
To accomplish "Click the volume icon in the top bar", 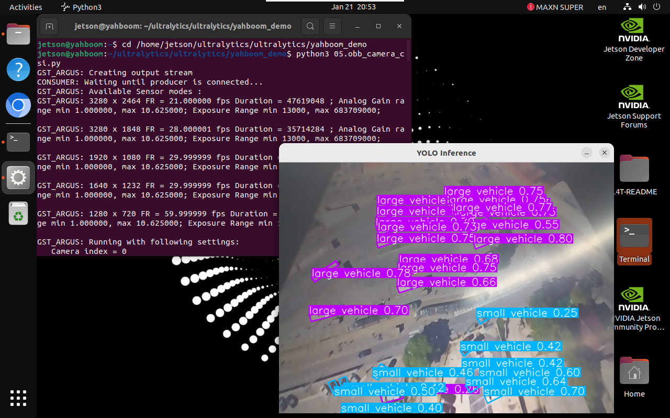I will click(x=642, y=7).
